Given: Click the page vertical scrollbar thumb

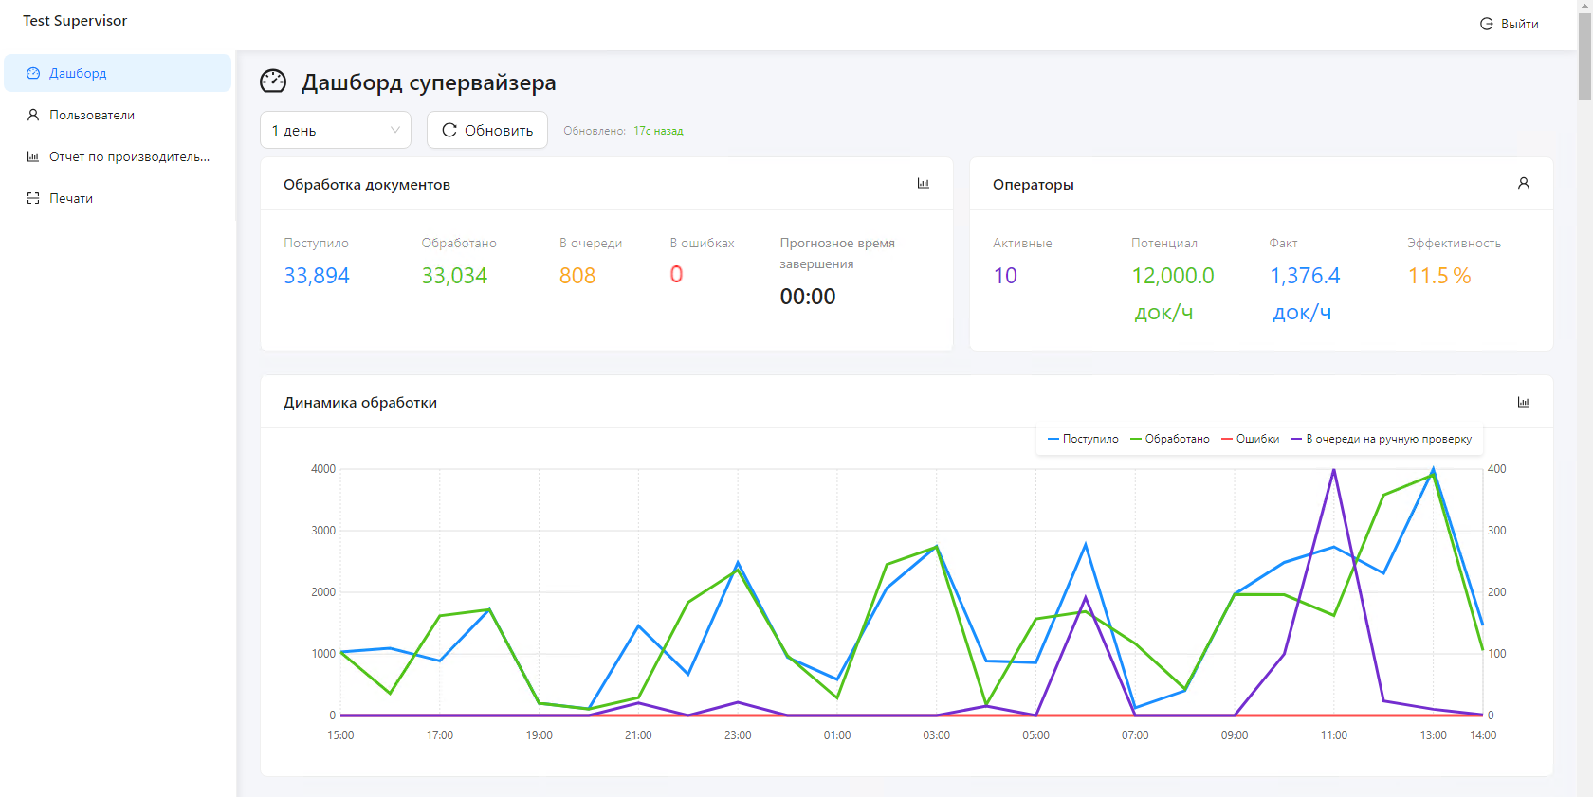Looking at the screenshot, I should coord(1584,57).
